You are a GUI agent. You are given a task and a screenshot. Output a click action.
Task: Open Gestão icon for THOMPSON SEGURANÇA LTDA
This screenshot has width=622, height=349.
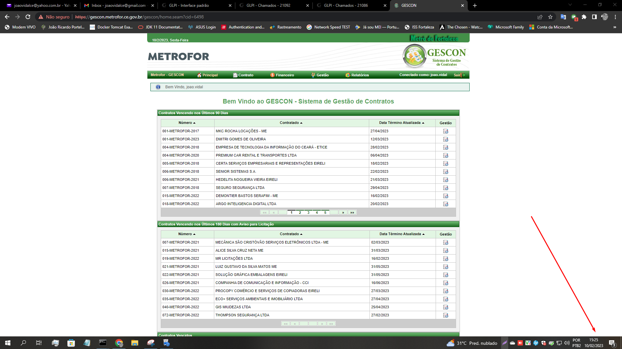pos(446,315)
